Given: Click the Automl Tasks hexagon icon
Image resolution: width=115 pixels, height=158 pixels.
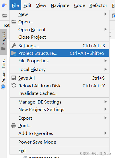Looking at the screenshot, I should [3, 87].
